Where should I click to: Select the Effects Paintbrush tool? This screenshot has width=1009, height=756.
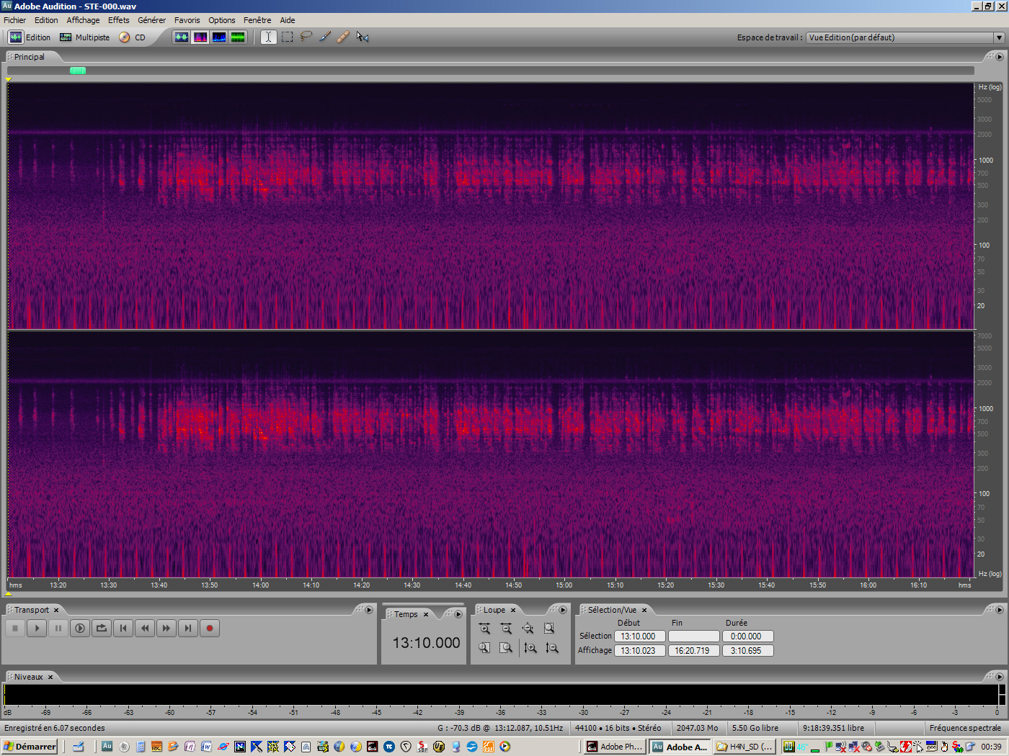click(325, 37)
